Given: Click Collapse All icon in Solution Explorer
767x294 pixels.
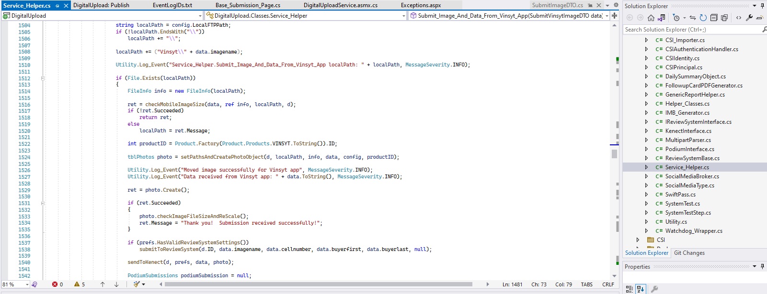Looking at the screenshot, I should pyautogui.click(x=713, y=18).
